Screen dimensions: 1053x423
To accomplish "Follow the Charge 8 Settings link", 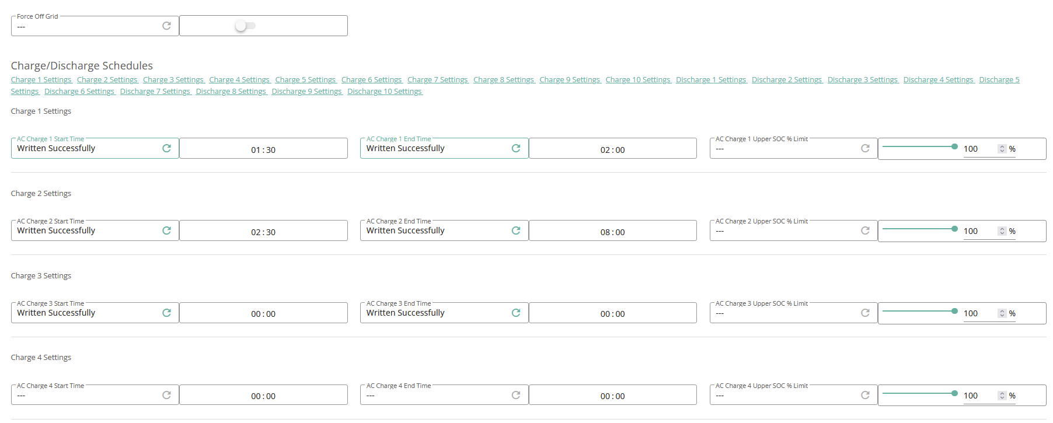I will pyautogui.click(x=504, y=80).
